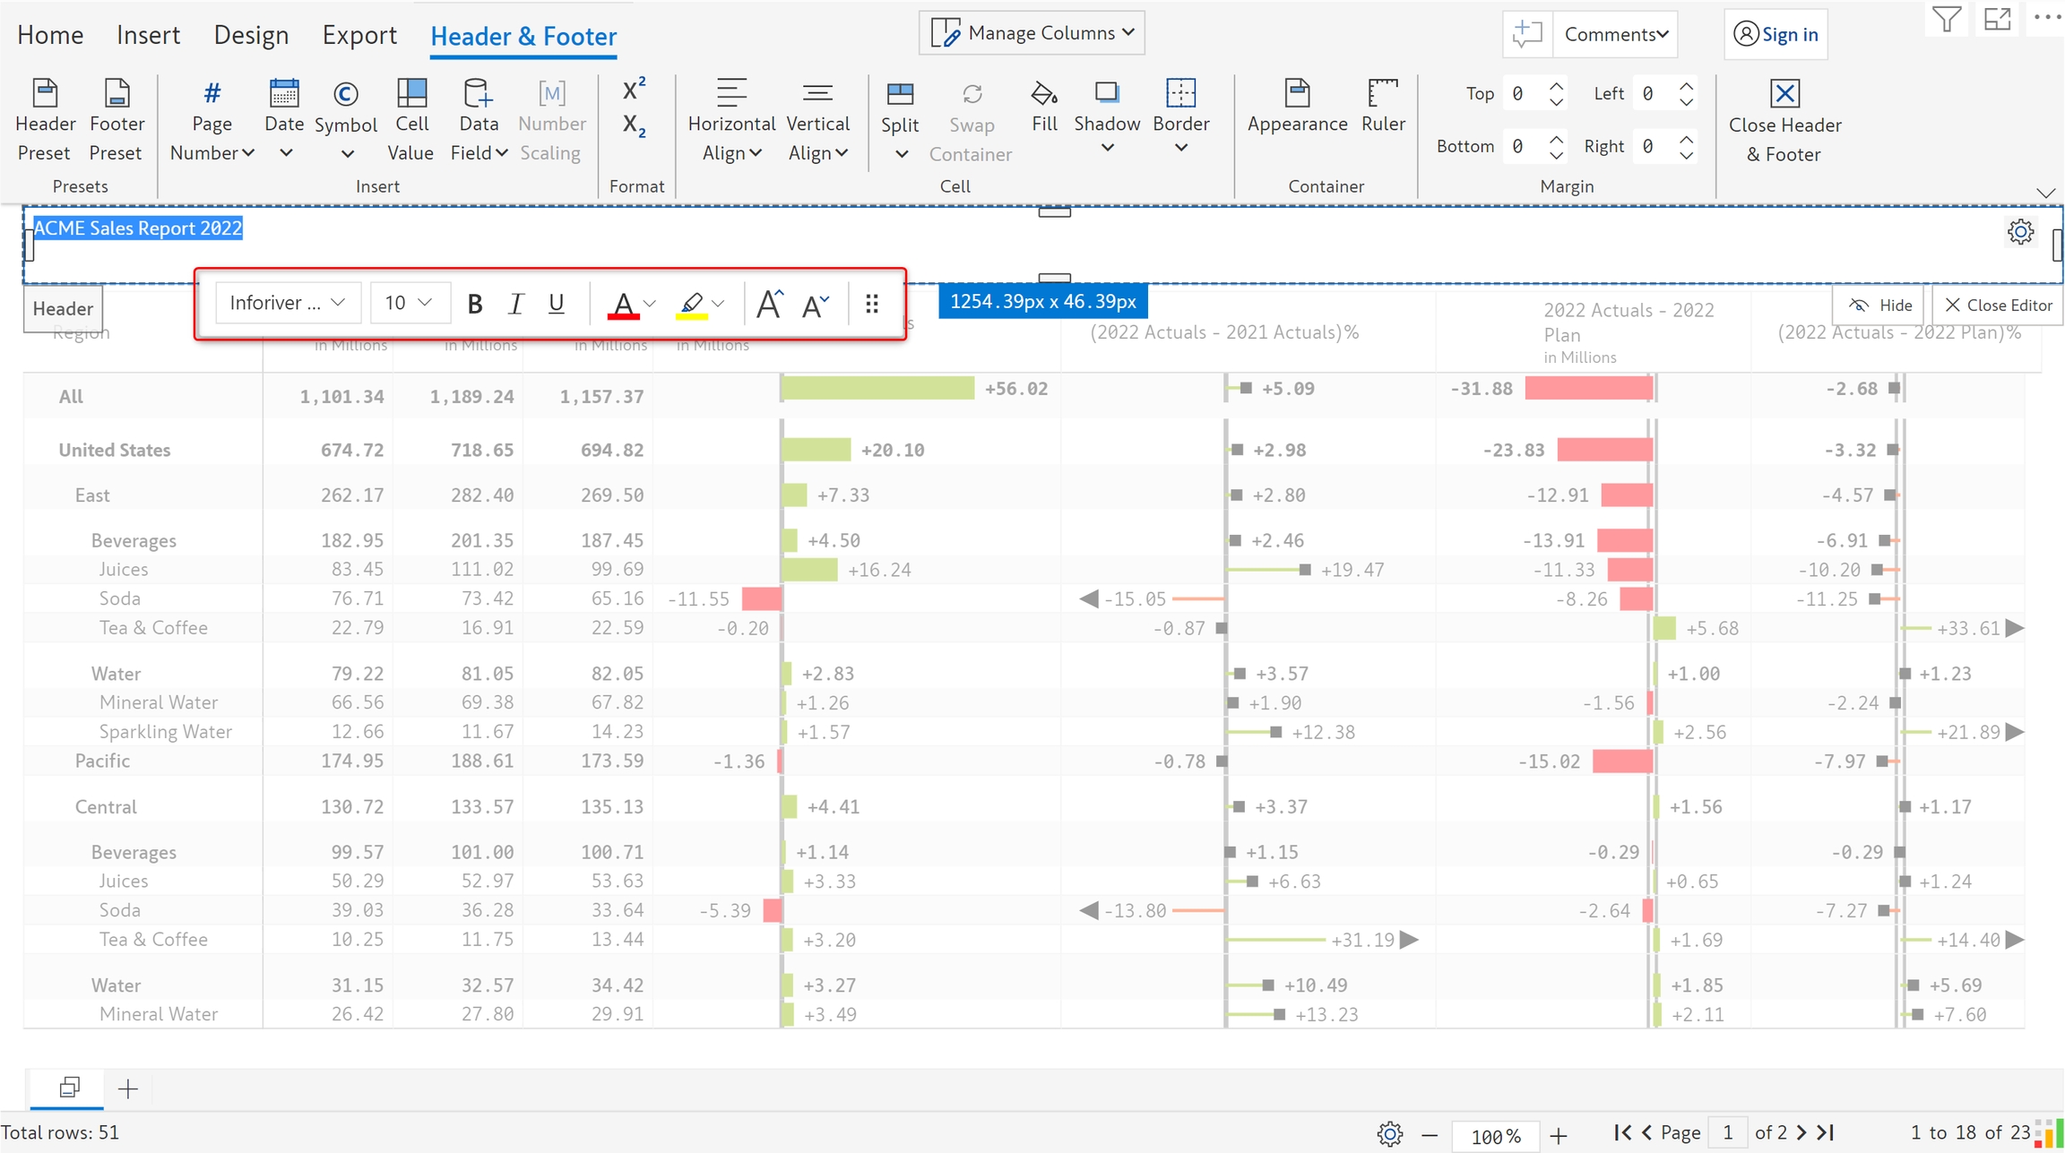2065x1153 pixels.
Task: Click the increase font size icon
Action: pos(769,304)
